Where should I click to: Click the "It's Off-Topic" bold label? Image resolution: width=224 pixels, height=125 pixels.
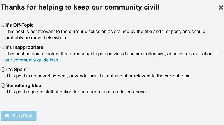[x=19, y=25]
